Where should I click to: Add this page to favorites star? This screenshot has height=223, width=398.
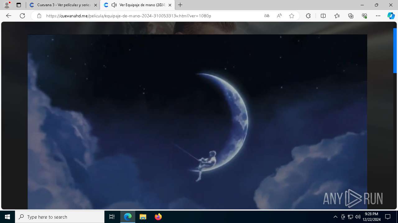[292, 16]
